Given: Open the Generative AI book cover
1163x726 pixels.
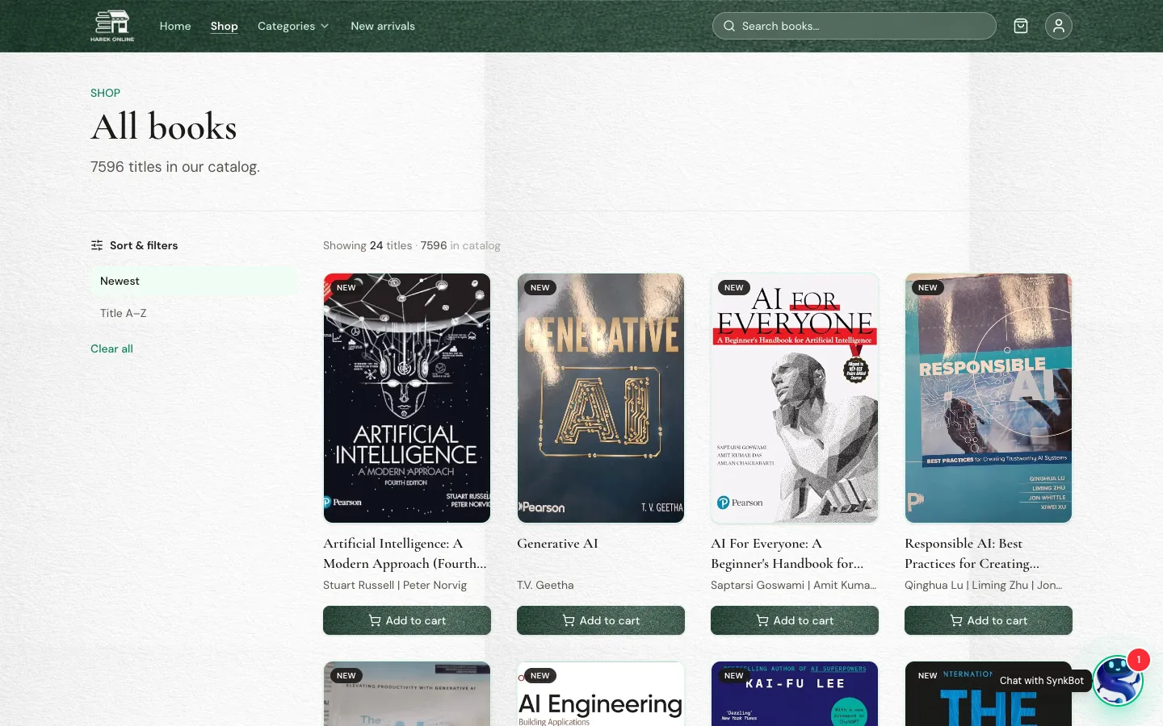Looking at the screenshot, I should click(601, 398).
